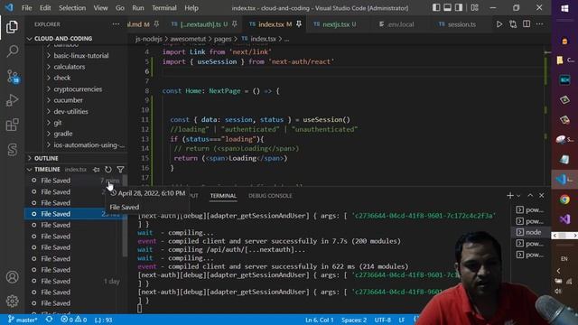Click the Run code play icon
This screenshot has width=578, height=325.
499,24
